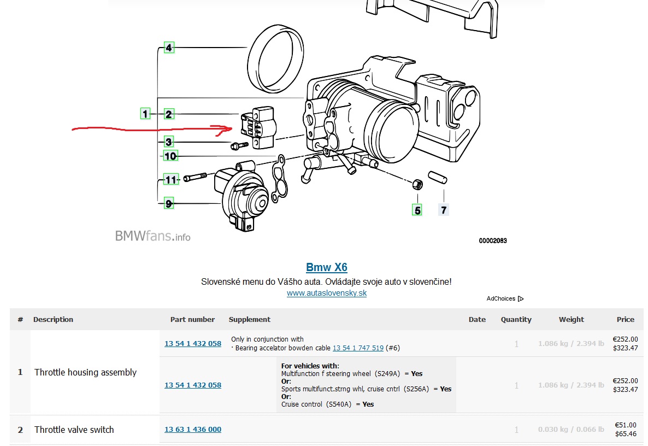Screen dimensions: 648x446
Task: Open bowden cable part 13 54 1 747 519
Action: pos(358,348)
